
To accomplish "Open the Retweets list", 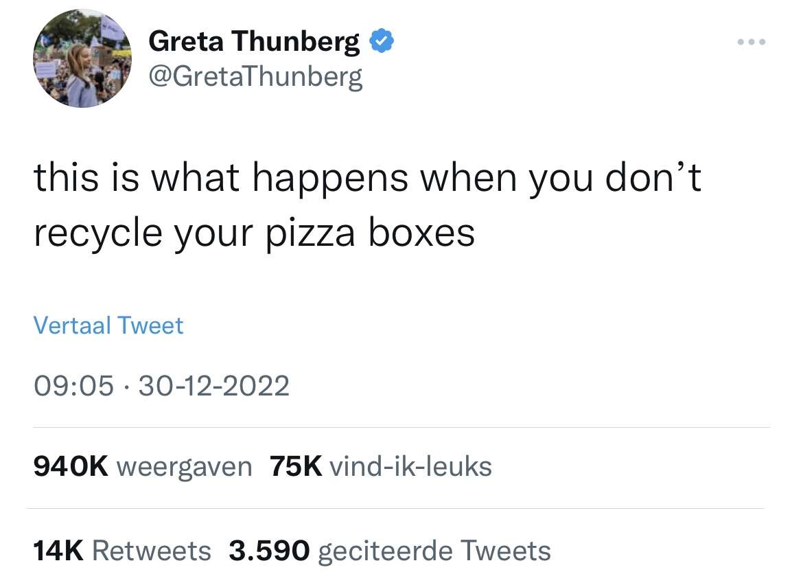I will pyautogui.click(x=152, y=551).
